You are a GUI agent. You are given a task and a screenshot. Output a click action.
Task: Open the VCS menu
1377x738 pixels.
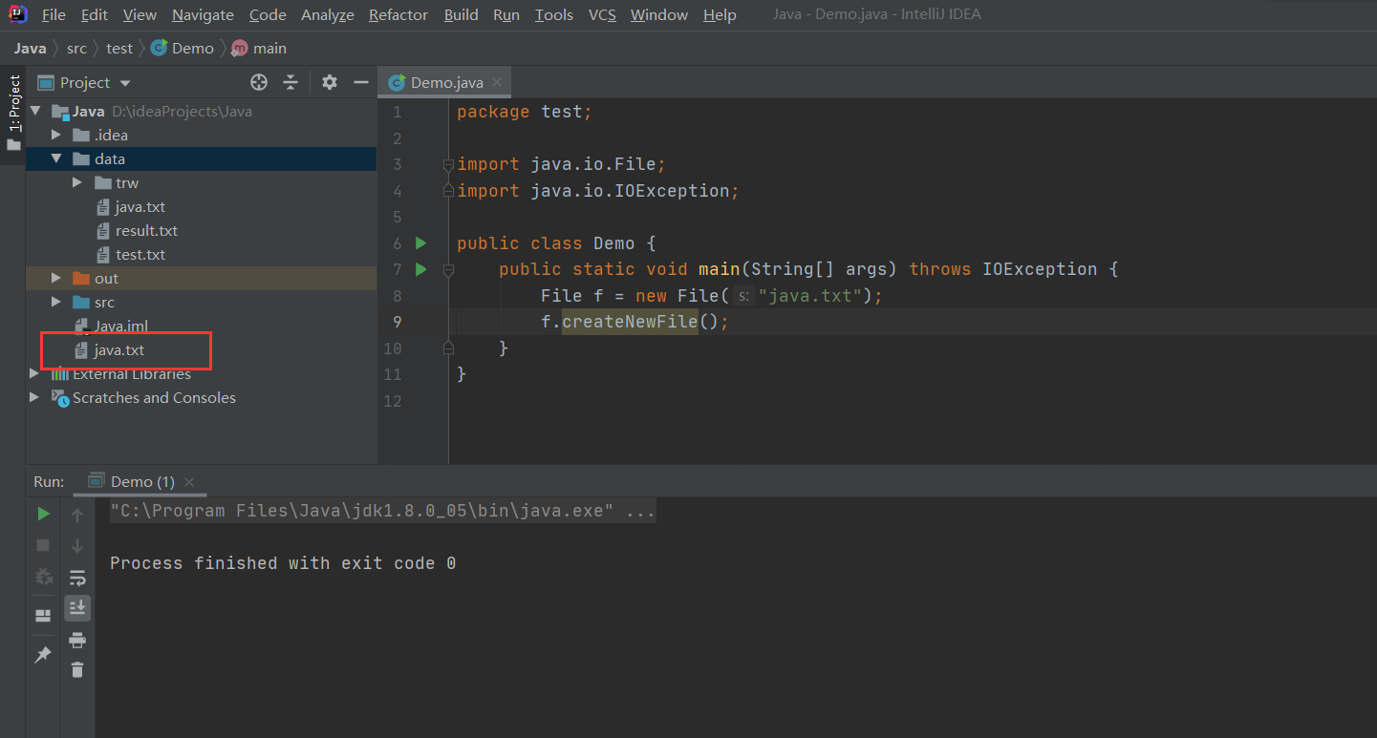coord(602,15)
